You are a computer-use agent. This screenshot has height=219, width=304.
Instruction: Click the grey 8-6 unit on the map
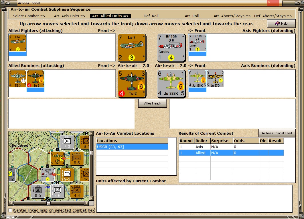point(57,191)
